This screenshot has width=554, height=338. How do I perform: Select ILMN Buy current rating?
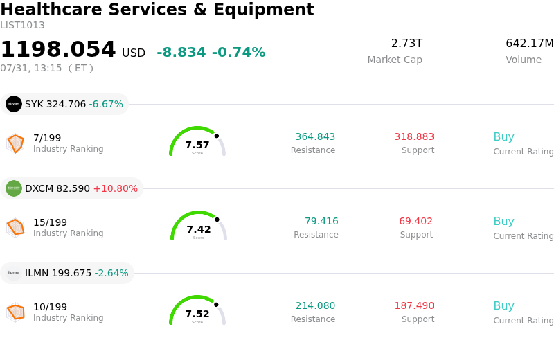point(504,305)
